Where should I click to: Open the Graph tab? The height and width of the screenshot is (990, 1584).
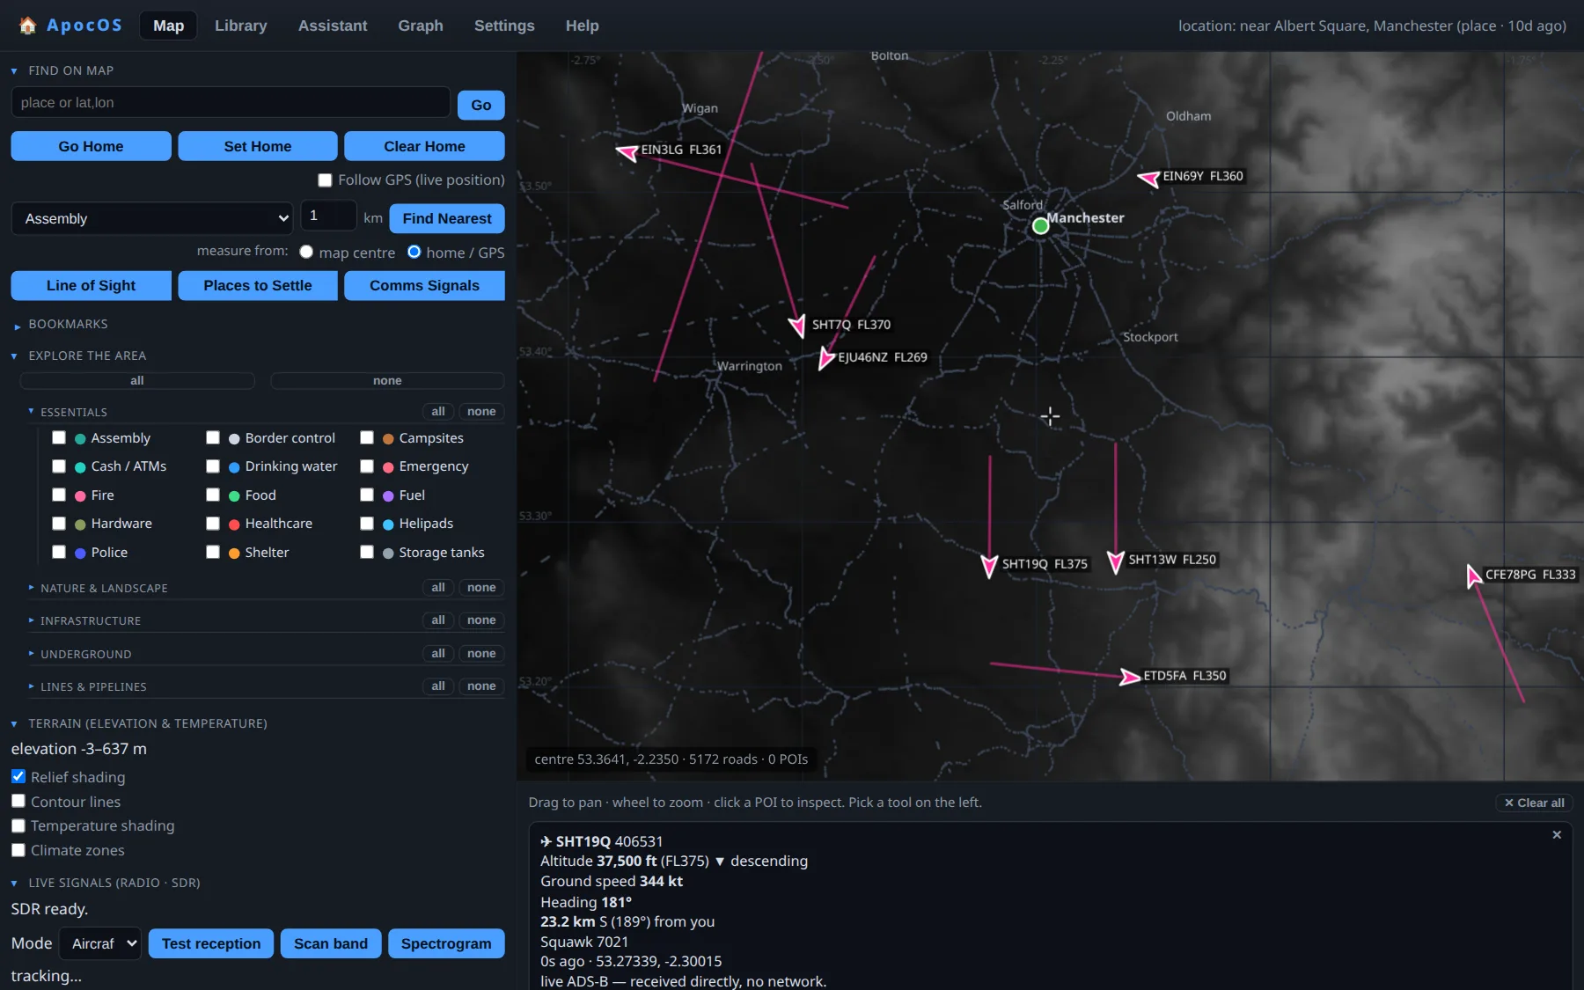pyautogui.click(x=421, y=26)
